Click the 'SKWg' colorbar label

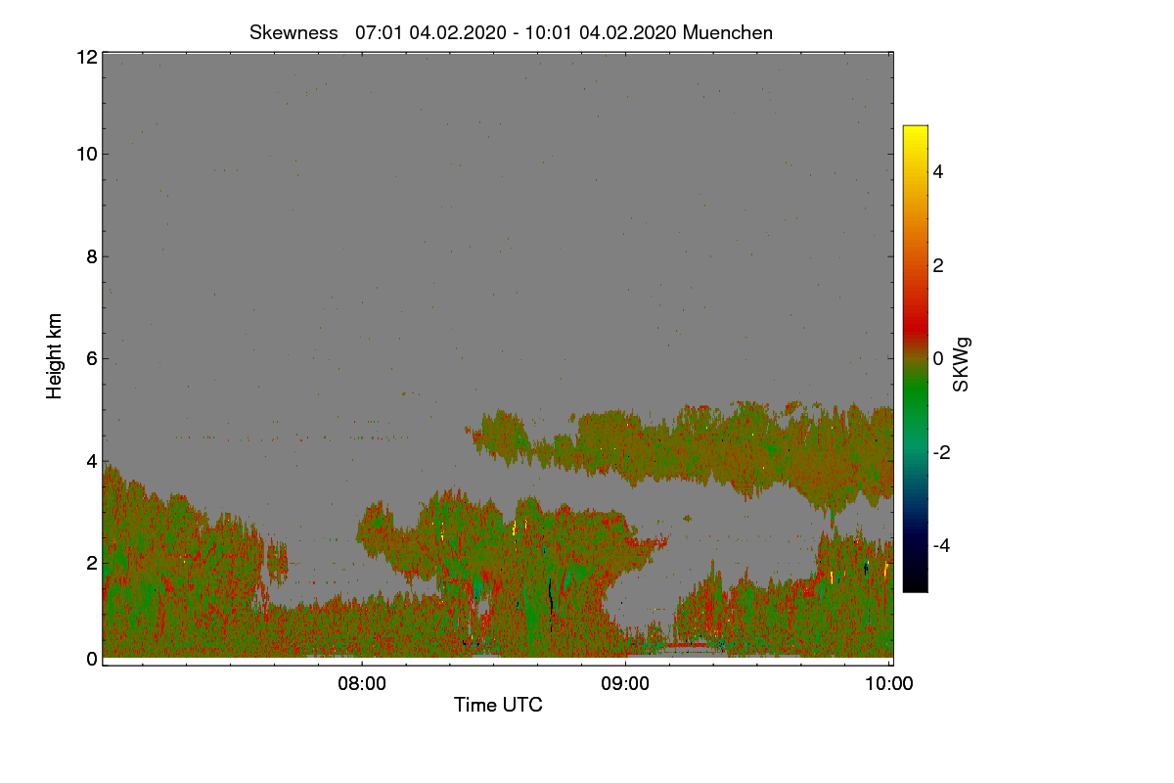[x=962, y=364]
